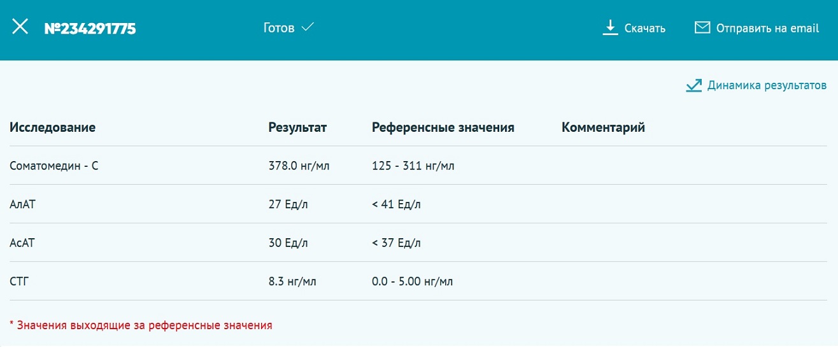The height and width of the screenshot is (347, 838).
Task: Click the checkmark next to Готов
Action: point(308,27)
